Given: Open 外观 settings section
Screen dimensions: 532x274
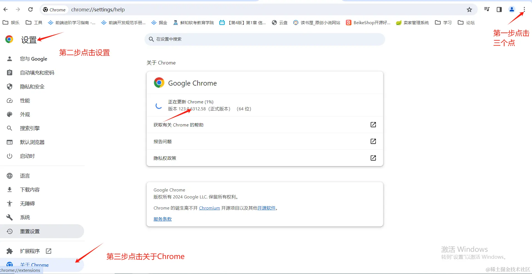Looking at the screenshot, I should tap(42, 114).
